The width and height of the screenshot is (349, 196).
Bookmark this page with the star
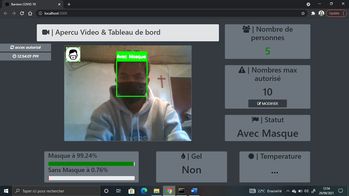303,13
